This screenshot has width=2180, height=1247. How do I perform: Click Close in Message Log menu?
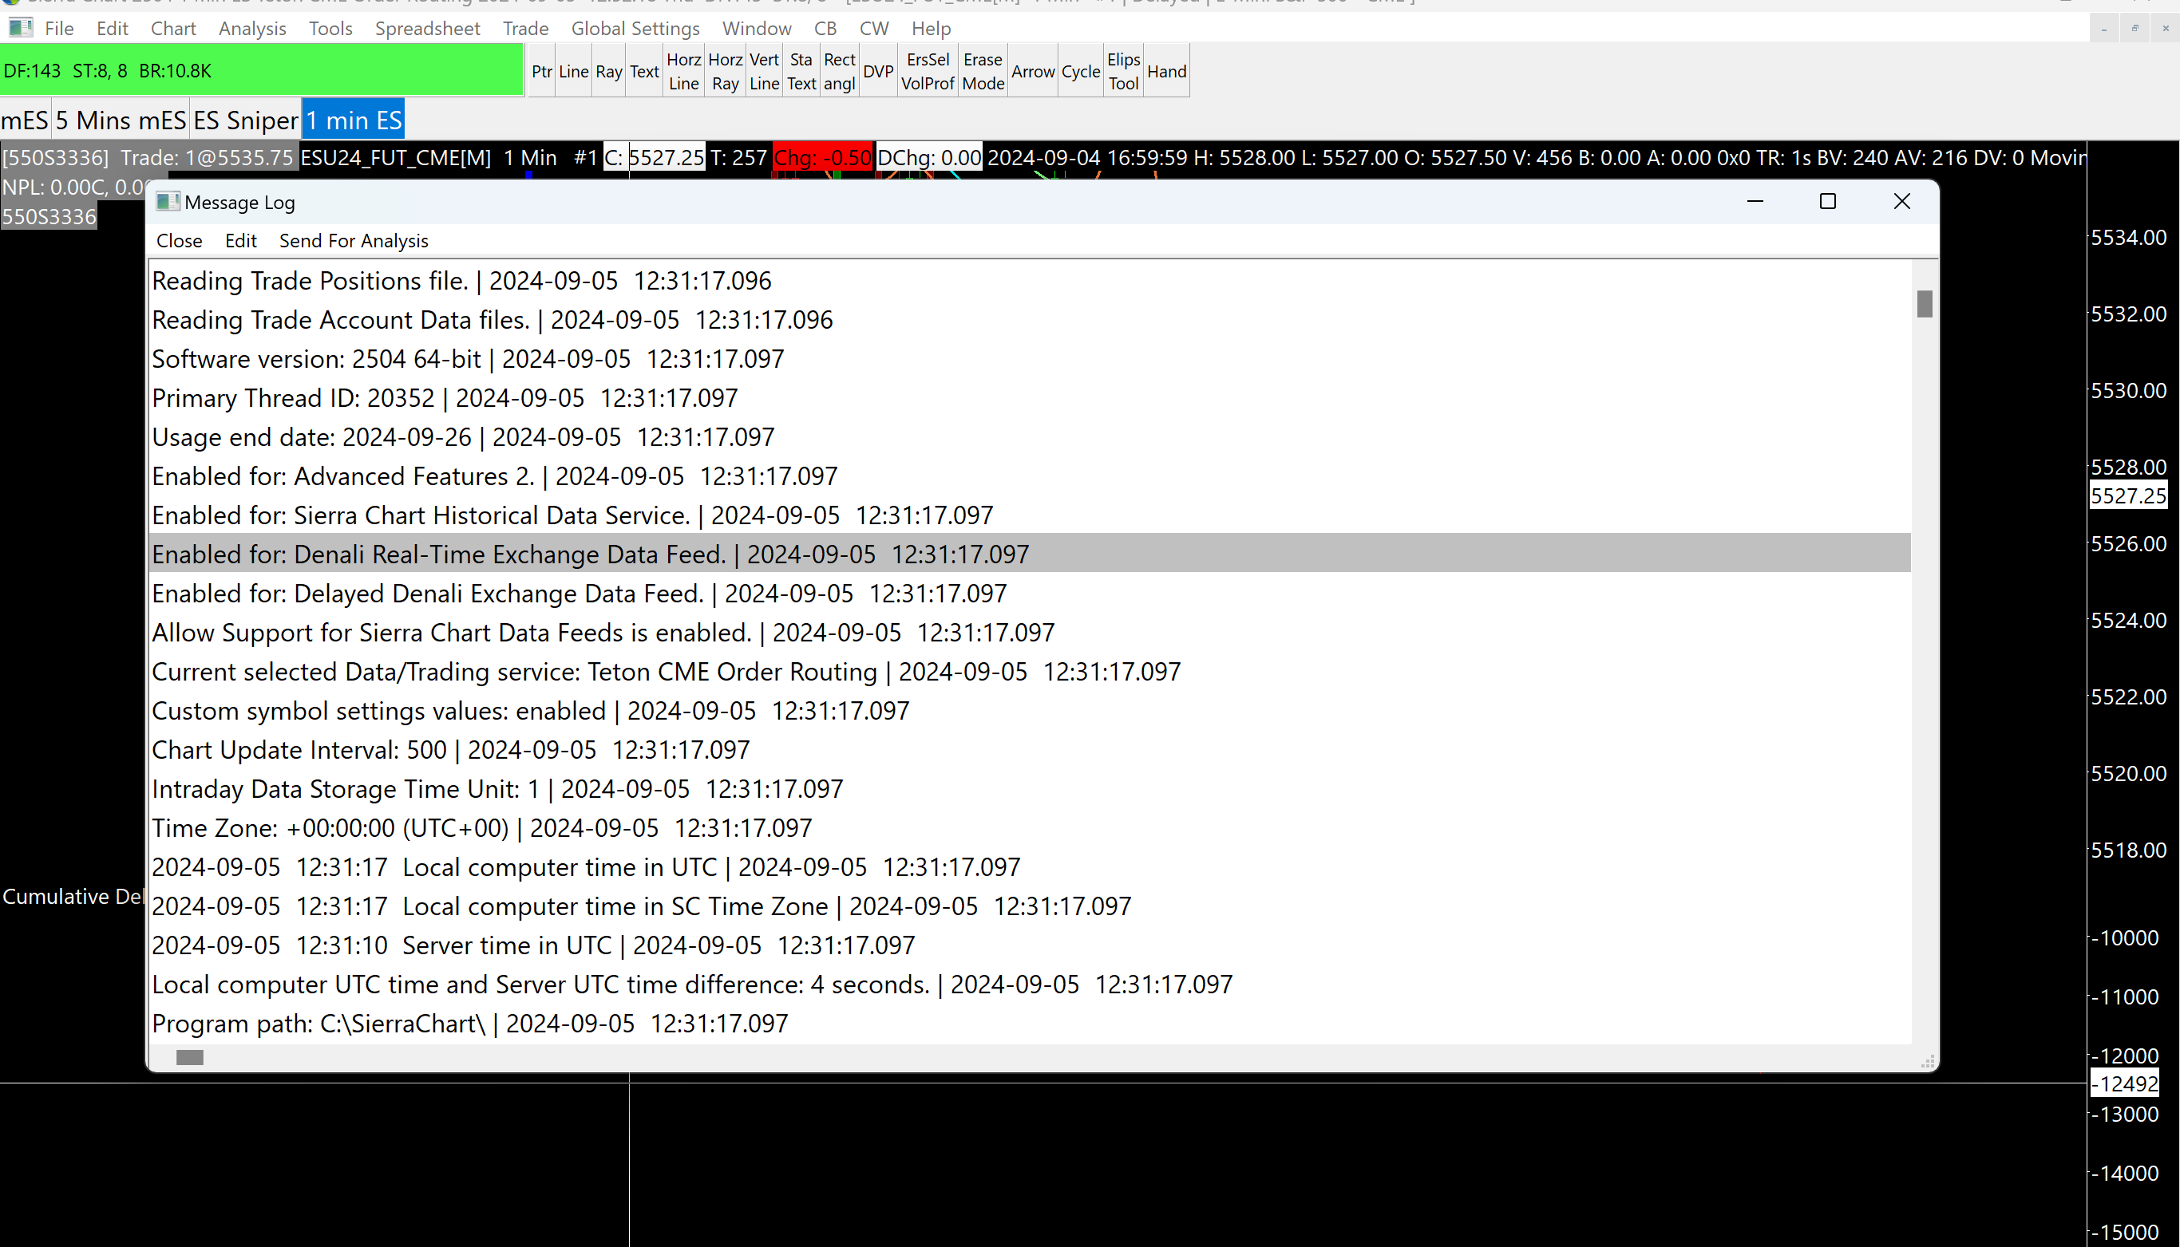point(179,241)
